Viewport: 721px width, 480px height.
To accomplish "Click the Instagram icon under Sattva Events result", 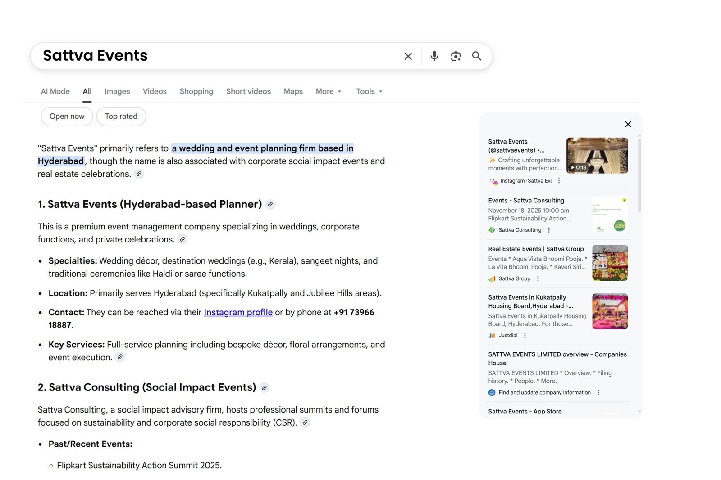I will [493, 181].
